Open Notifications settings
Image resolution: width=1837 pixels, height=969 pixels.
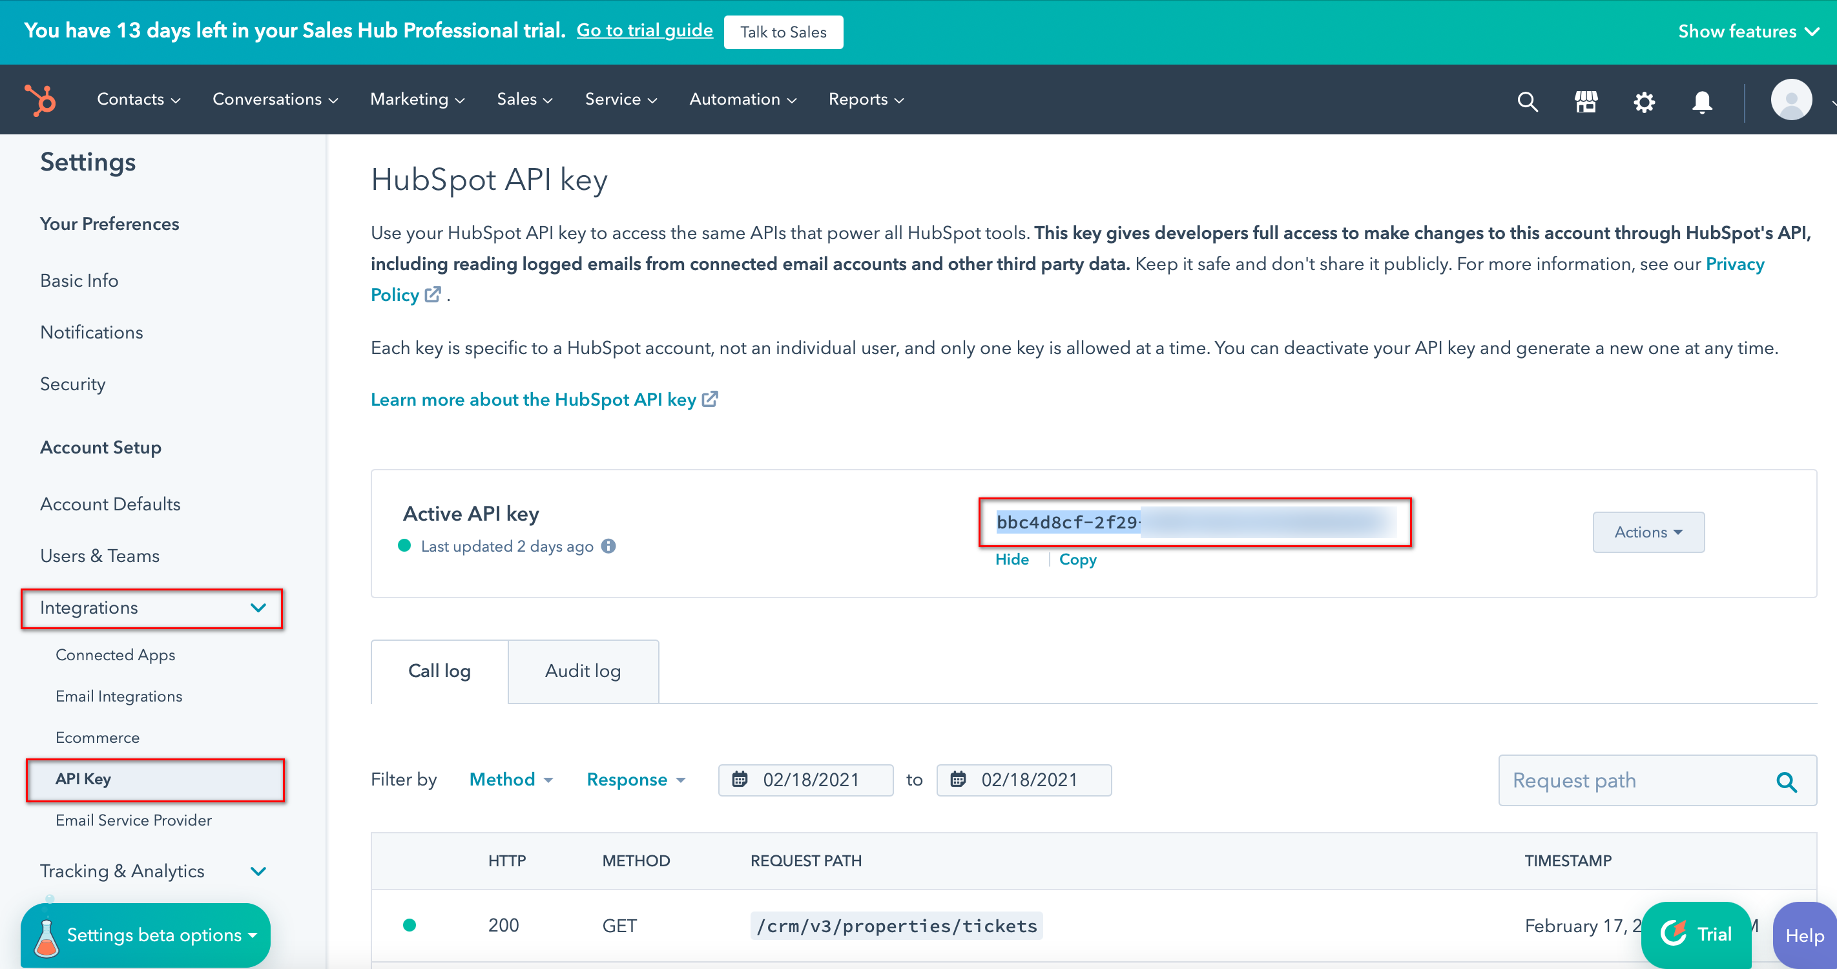[91, 332]
